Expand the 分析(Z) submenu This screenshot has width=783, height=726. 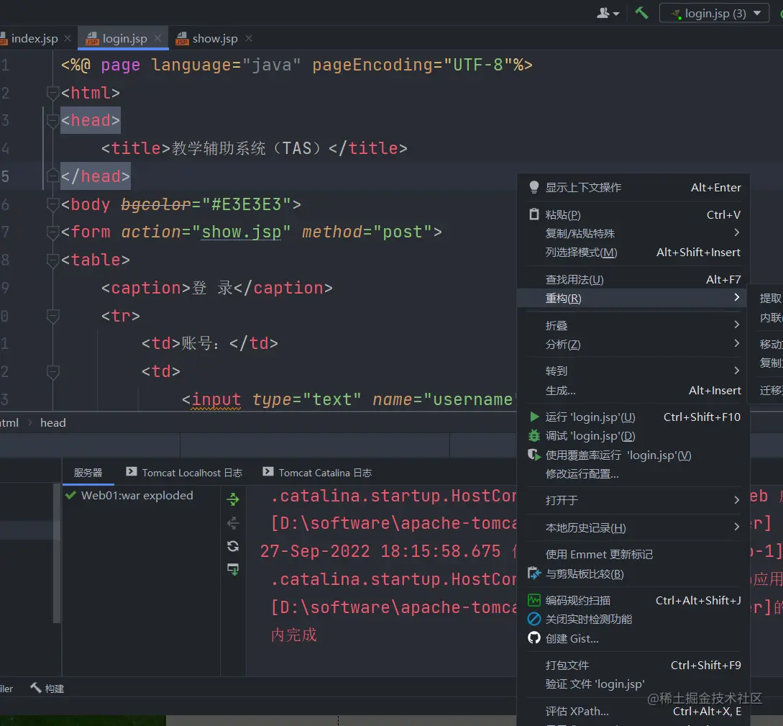pos(633,344)
